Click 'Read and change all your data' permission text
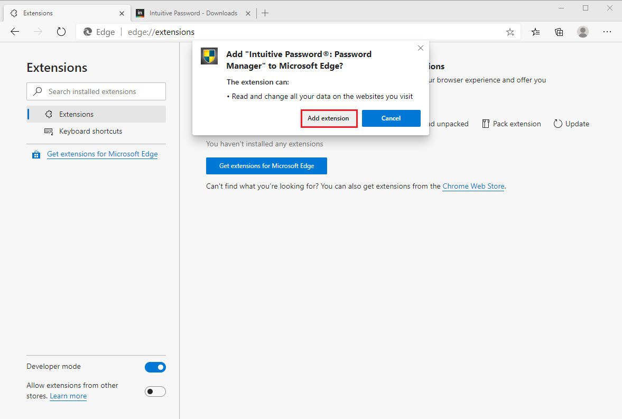Image resolution: width=622 pixels, height=419 pixels. pos(322,96)
